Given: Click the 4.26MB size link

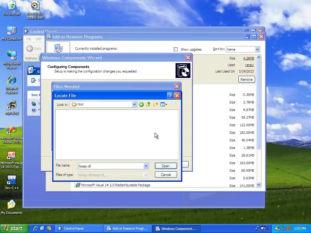Looking at the screenshot, I should pos(248,58).
